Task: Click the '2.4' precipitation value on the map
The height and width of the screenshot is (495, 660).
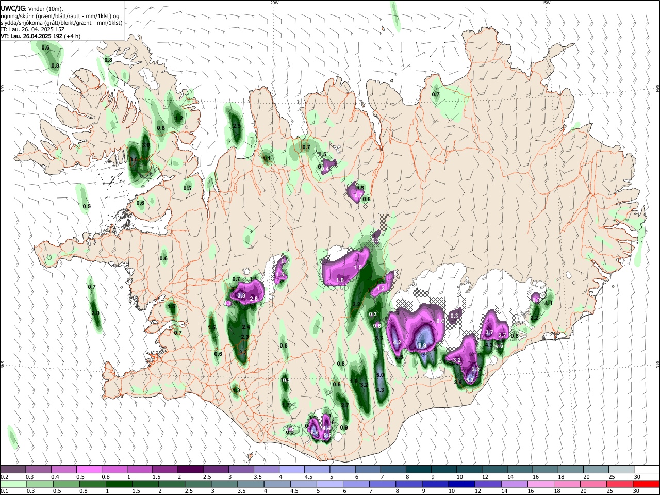Action: coord(245,327)
